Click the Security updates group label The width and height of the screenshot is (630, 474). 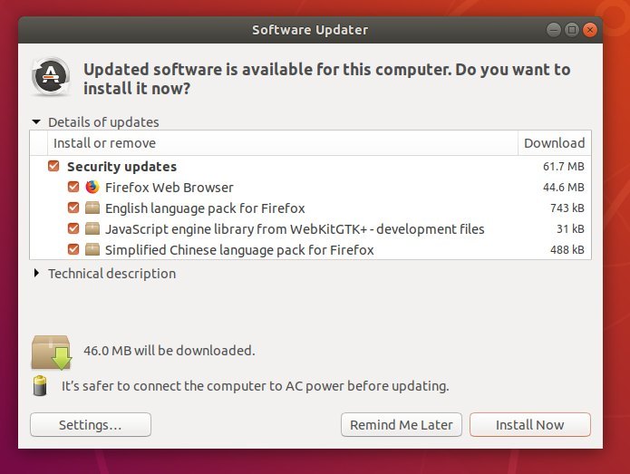[x=121, y=167]
